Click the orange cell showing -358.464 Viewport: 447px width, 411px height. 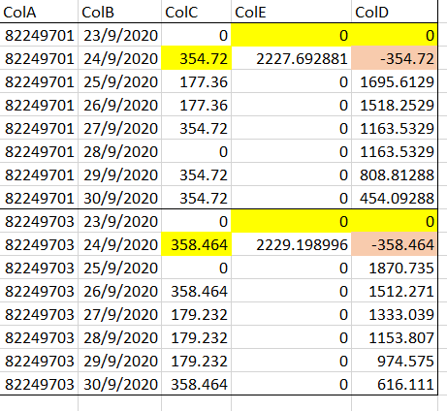coord(395,244)
